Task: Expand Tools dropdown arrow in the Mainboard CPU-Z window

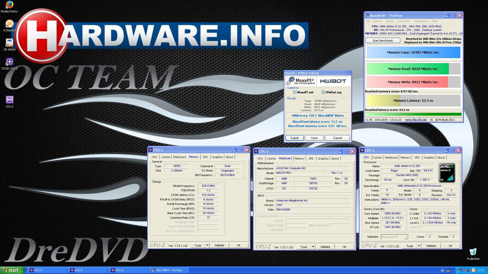Action: pos(313,247)
